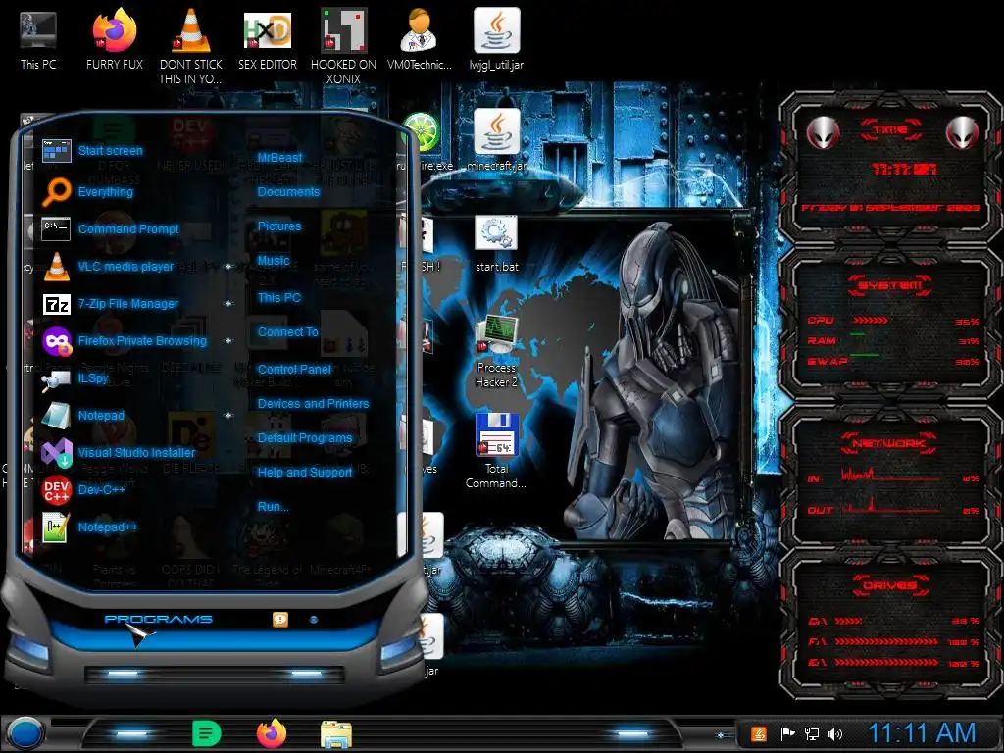Select the Process Hacker 2 desktop shortcut
1004x753 pixels.
pyautogui.click(x=496, y=352)
